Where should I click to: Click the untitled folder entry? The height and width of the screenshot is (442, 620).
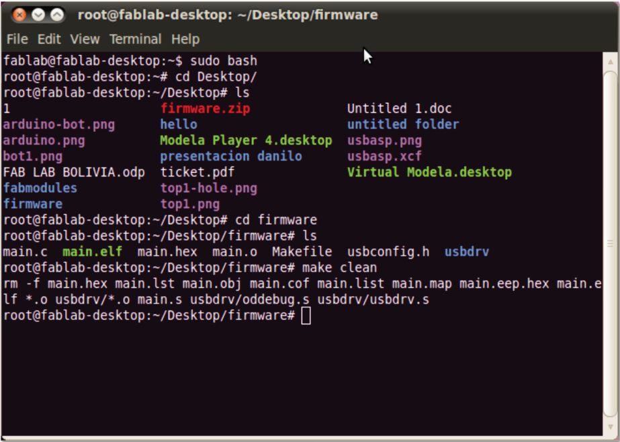[403, 124]
